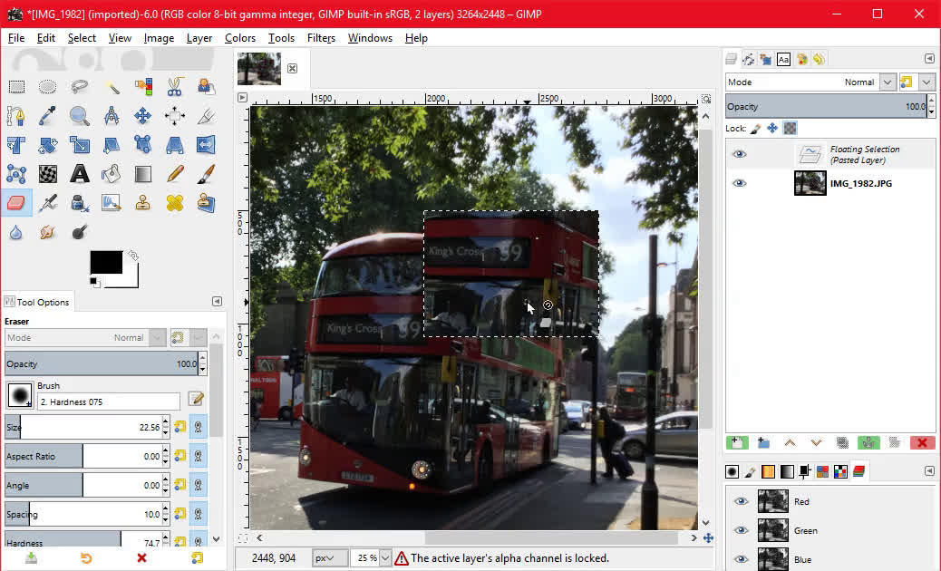Activate the Zoom magnifier tool
This screenshot has height=571, width=941.
[80, 116]
